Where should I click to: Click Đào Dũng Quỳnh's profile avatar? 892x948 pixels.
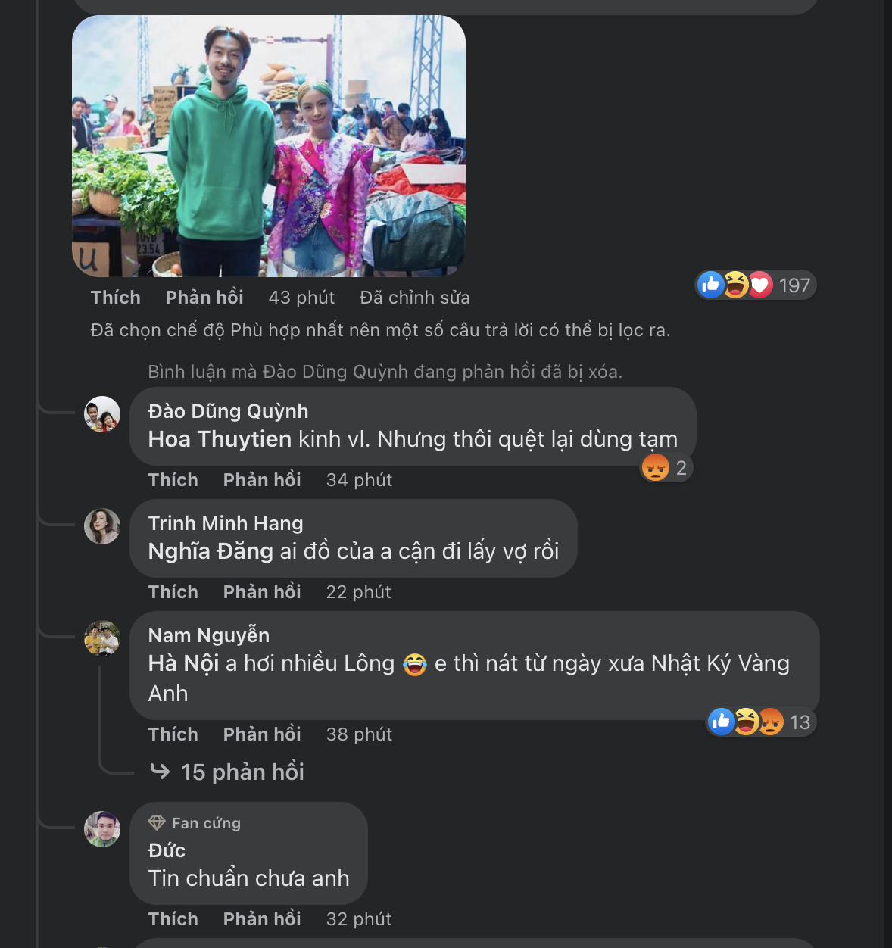102,414
